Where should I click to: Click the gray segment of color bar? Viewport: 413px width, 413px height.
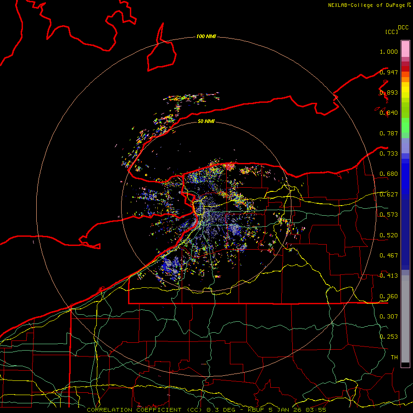coord(405,319)
